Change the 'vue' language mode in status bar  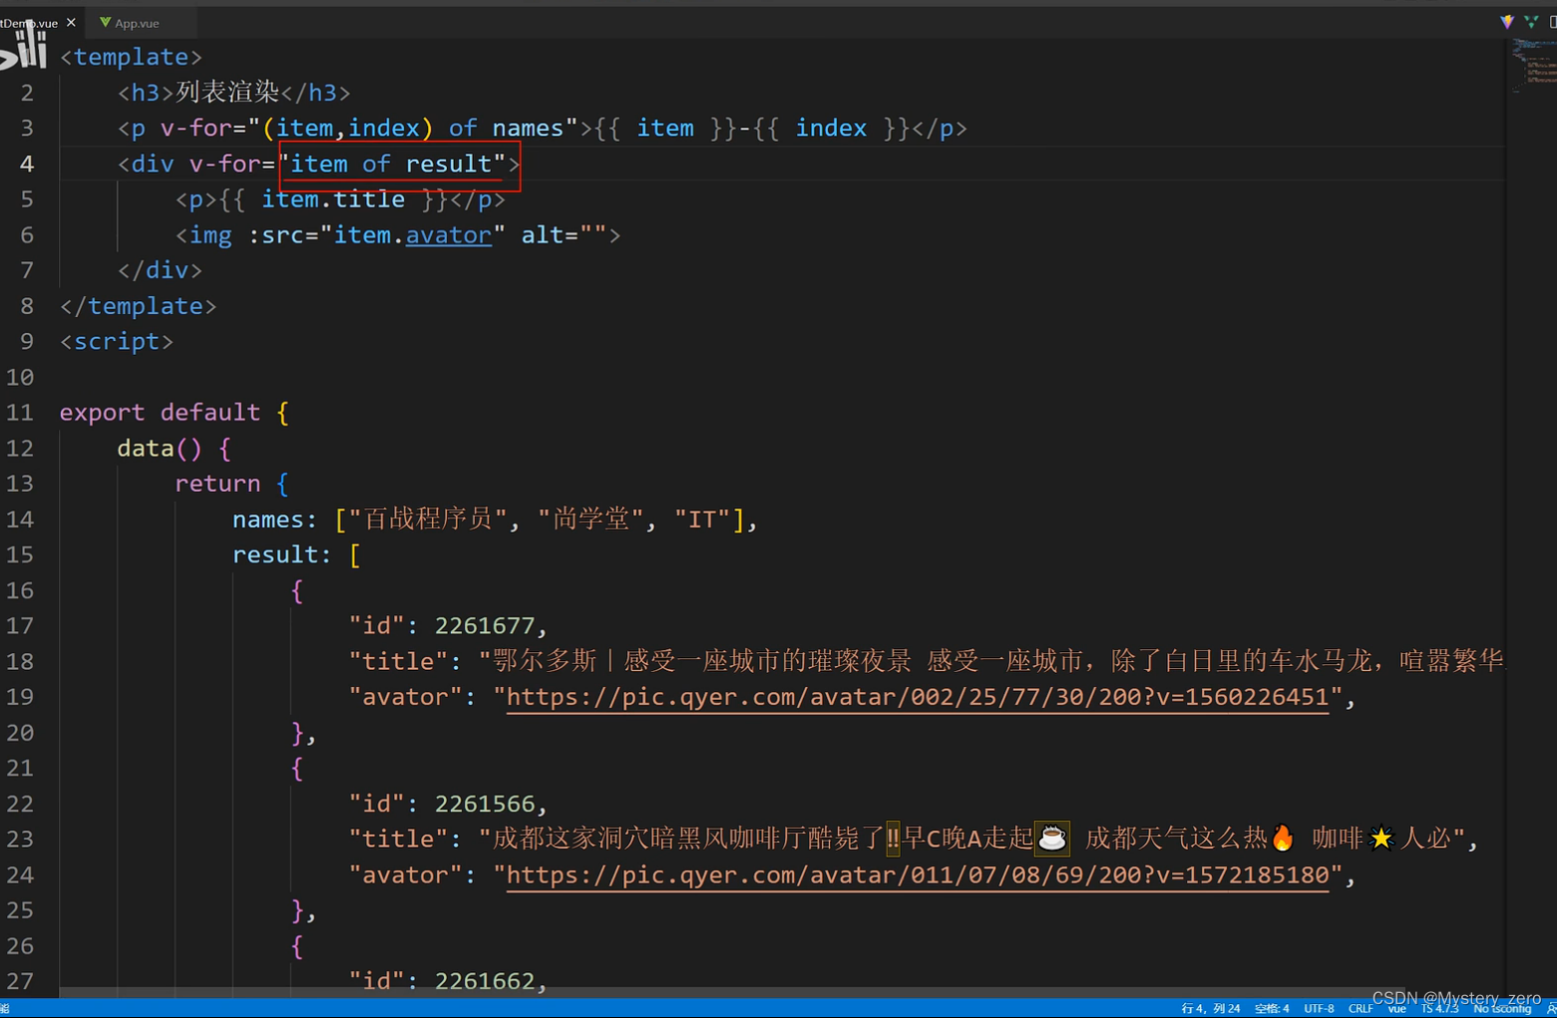tap(1396, 1008)
